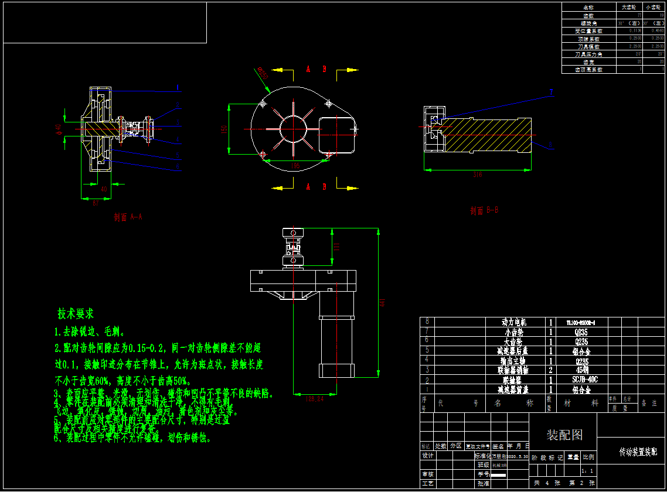Click the '齿数' row label in gear table
Viewport: 667px width, 492px height.
coord(588,16)
